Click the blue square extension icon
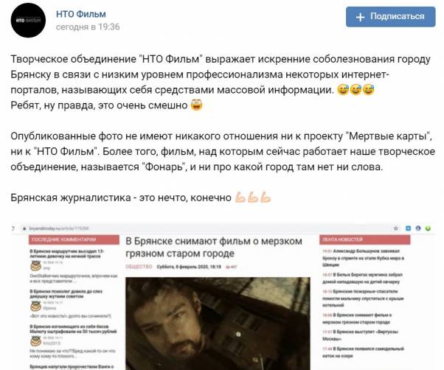The image size is (444, 370). (x=408, y=228)
